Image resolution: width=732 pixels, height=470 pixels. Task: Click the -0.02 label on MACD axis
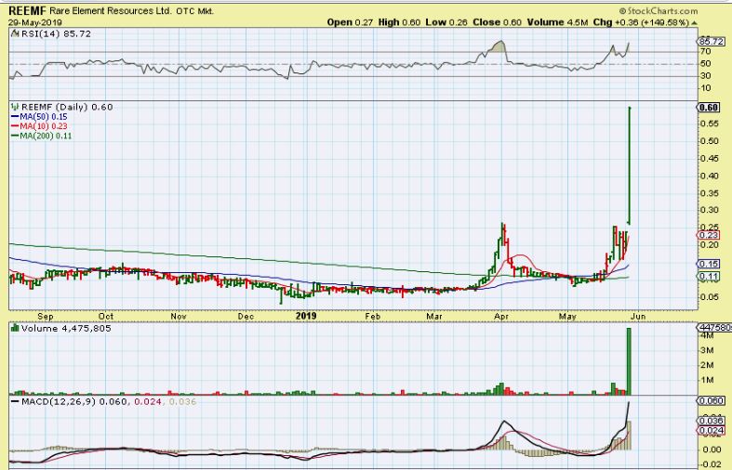click(711, 463)
